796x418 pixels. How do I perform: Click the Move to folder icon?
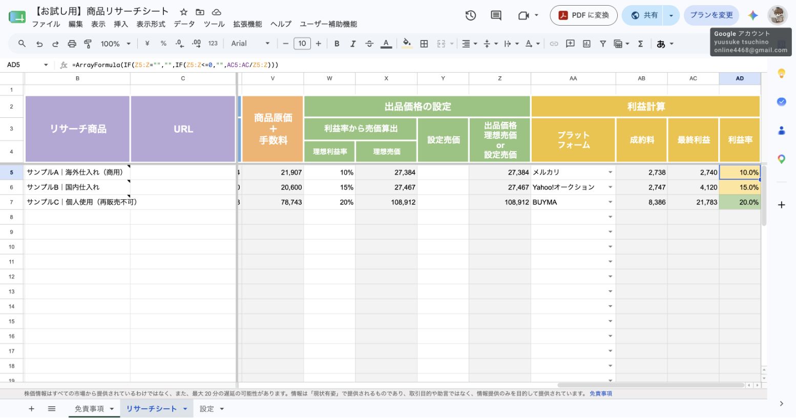click(x=200, y=12)
